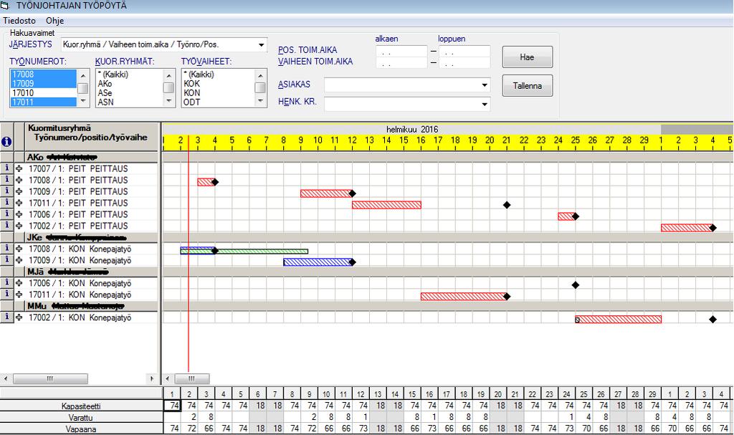734x435 pixels.
Task: Click scroll-down arrow of TYÖVAIHEET list
Action: pyautogui.click(x=260, y=101)
